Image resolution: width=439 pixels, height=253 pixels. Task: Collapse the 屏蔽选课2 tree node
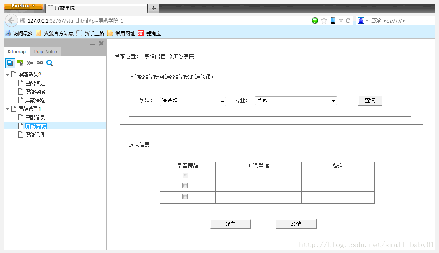[x=7, y=75]
